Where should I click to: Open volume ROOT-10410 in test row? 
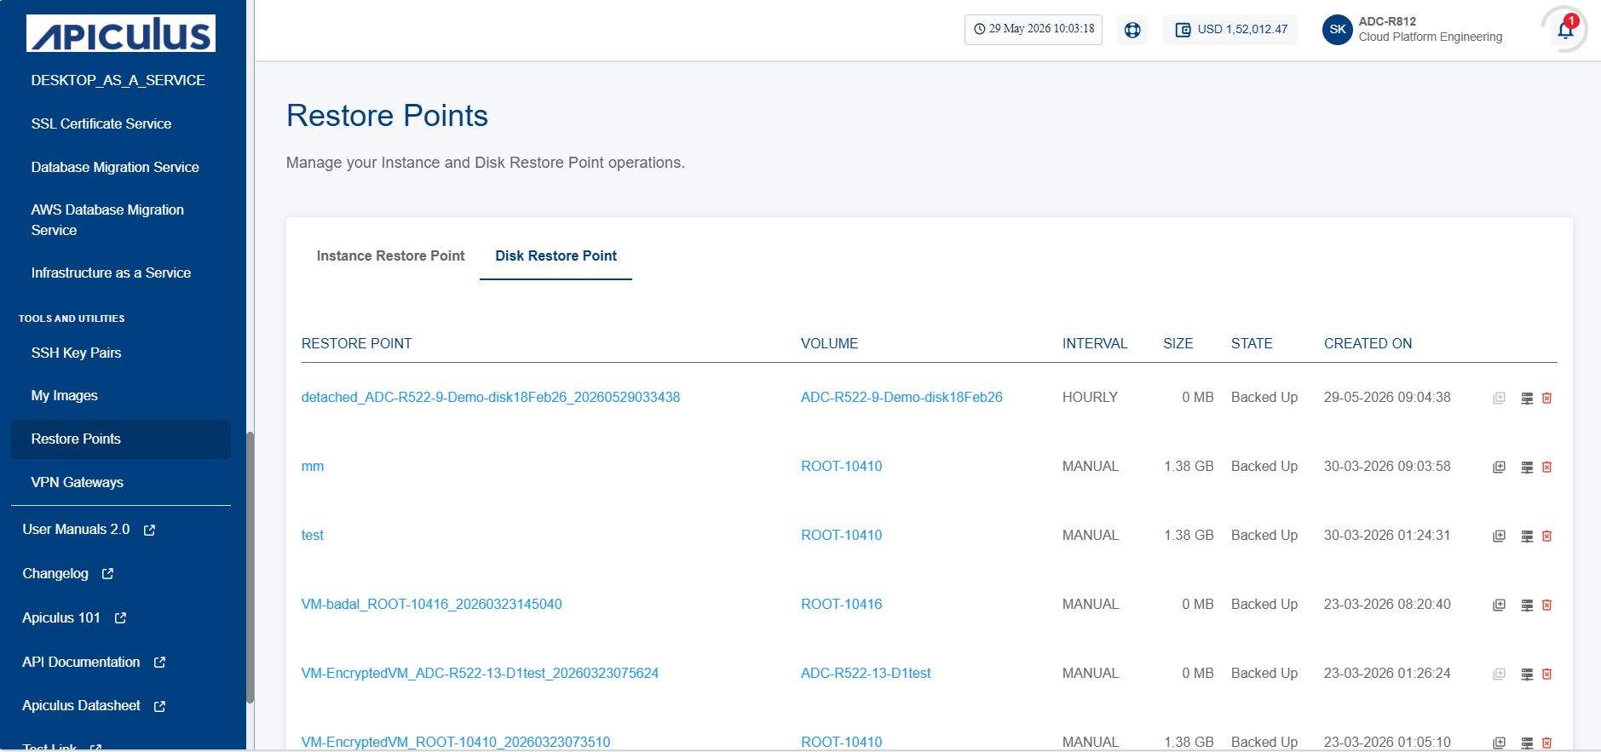coord(841,535)
